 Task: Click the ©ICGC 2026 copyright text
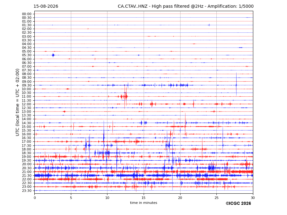coord(238,204)
